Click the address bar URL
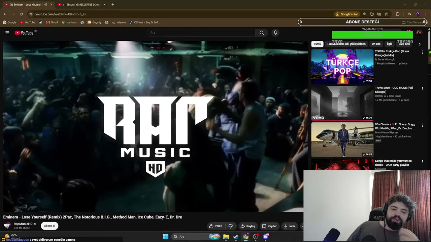 point(61,14)
